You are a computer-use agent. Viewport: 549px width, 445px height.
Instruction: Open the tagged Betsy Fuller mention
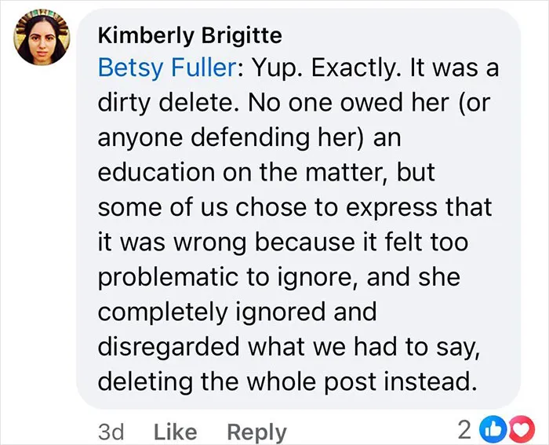click(168, 67)
